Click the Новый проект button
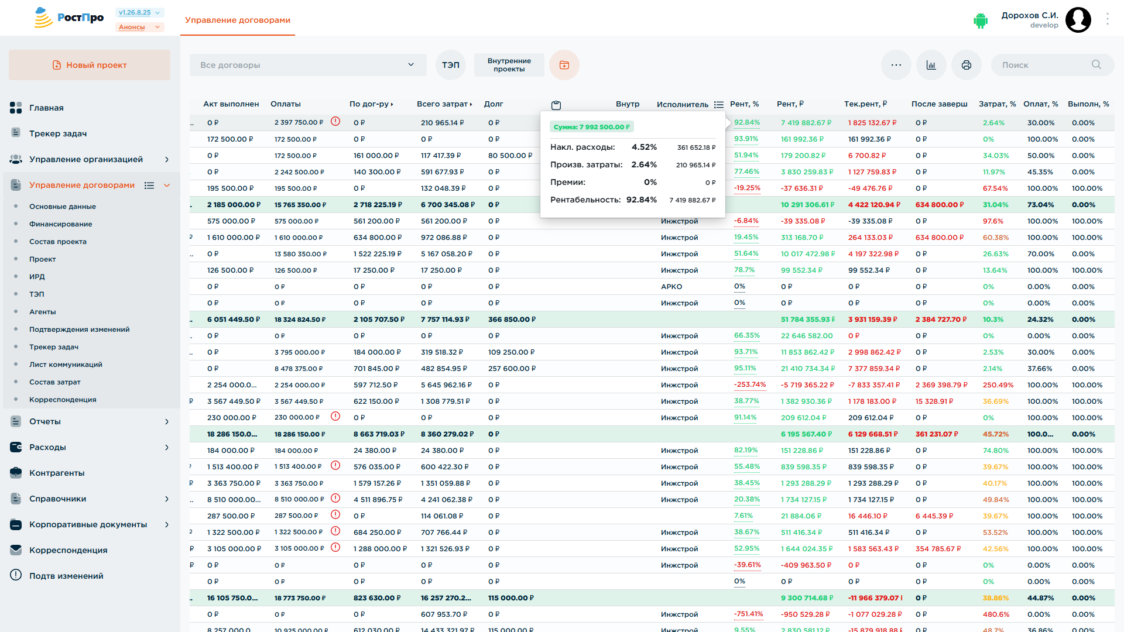 point(90,65)
